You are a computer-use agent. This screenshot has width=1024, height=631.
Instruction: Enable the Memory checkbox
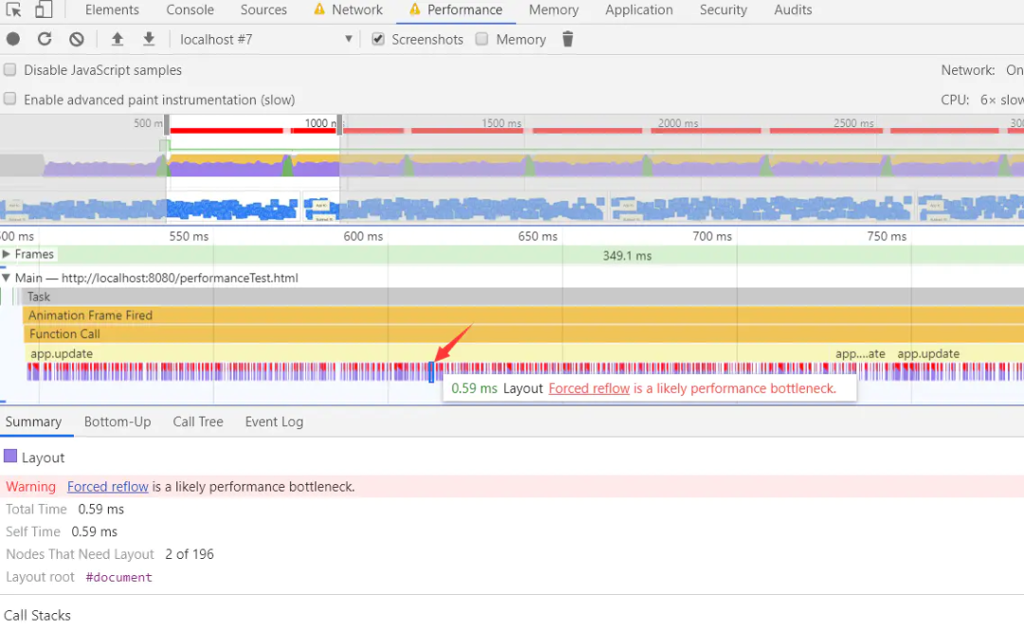(482, 40)
